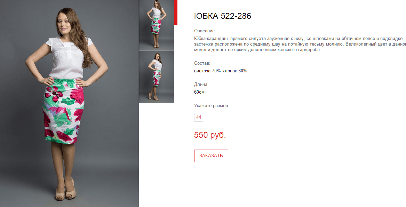Click the вискоза-70% хлопок-30% composition text

[221, 71]
